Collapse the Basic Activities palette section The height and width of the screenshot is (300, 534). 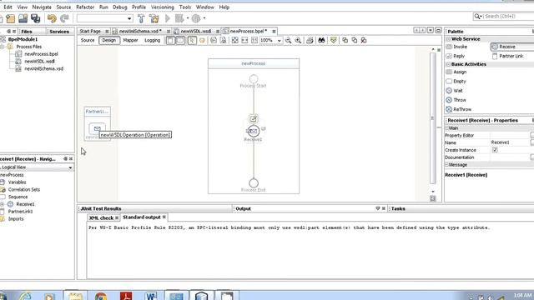tap(449, 64)
